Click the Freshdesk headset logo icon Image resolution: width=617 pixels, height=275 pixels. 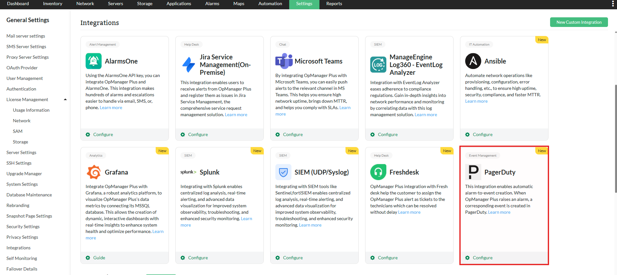pos(378,172)
